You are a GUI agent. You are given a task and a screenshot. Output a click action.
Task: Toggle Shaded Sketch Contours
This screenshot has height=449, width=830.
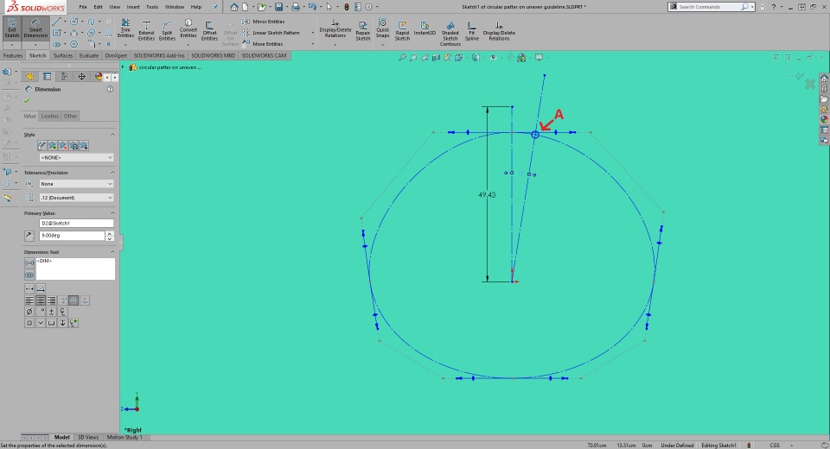(x=450, y=34)
